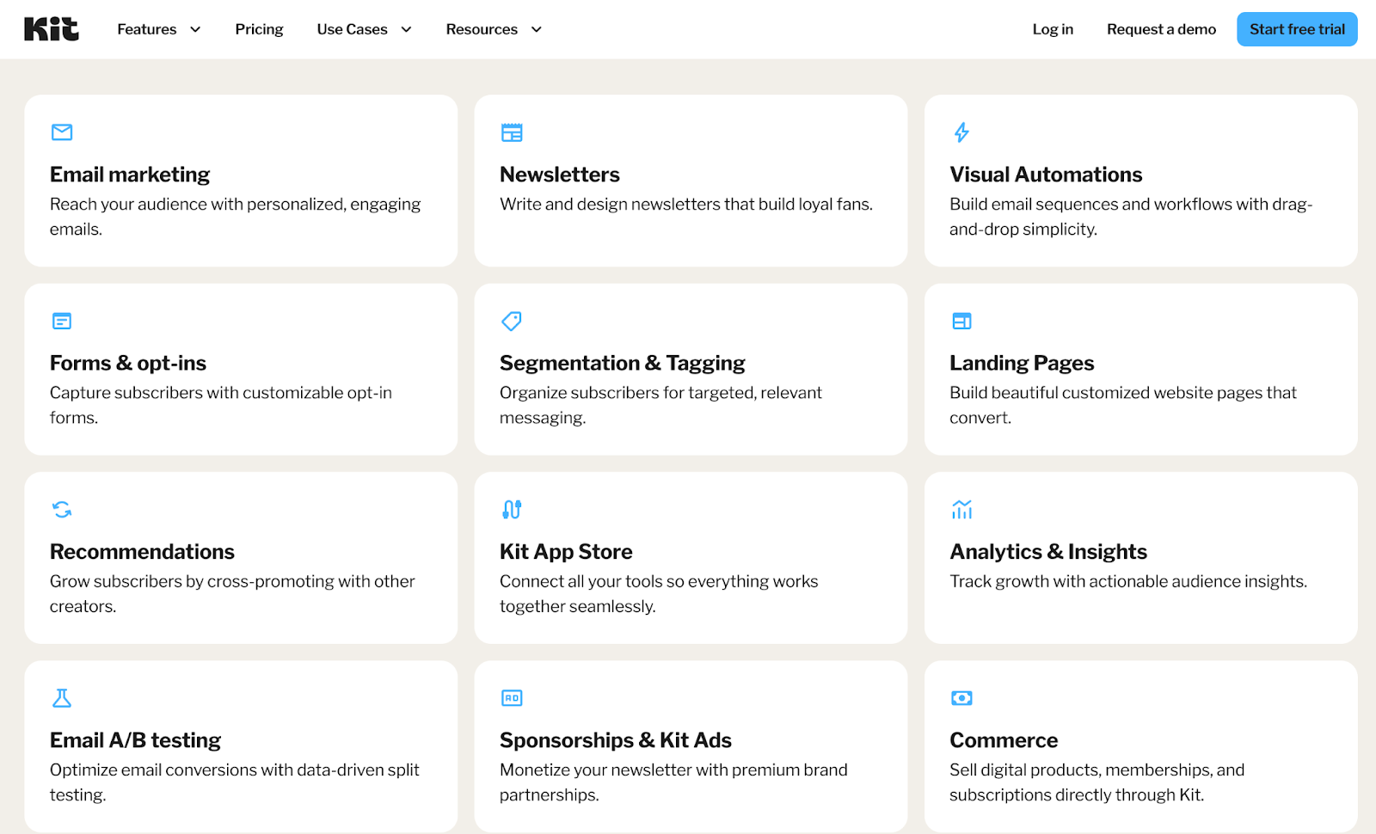Screen dimensions: 1376x834
Task: Click the money bill icon for Commerce
Action: (x=961, y=698)
